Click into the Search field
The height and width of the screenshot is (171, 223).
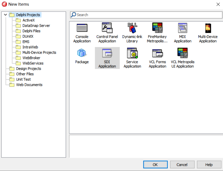pos(146,15)
